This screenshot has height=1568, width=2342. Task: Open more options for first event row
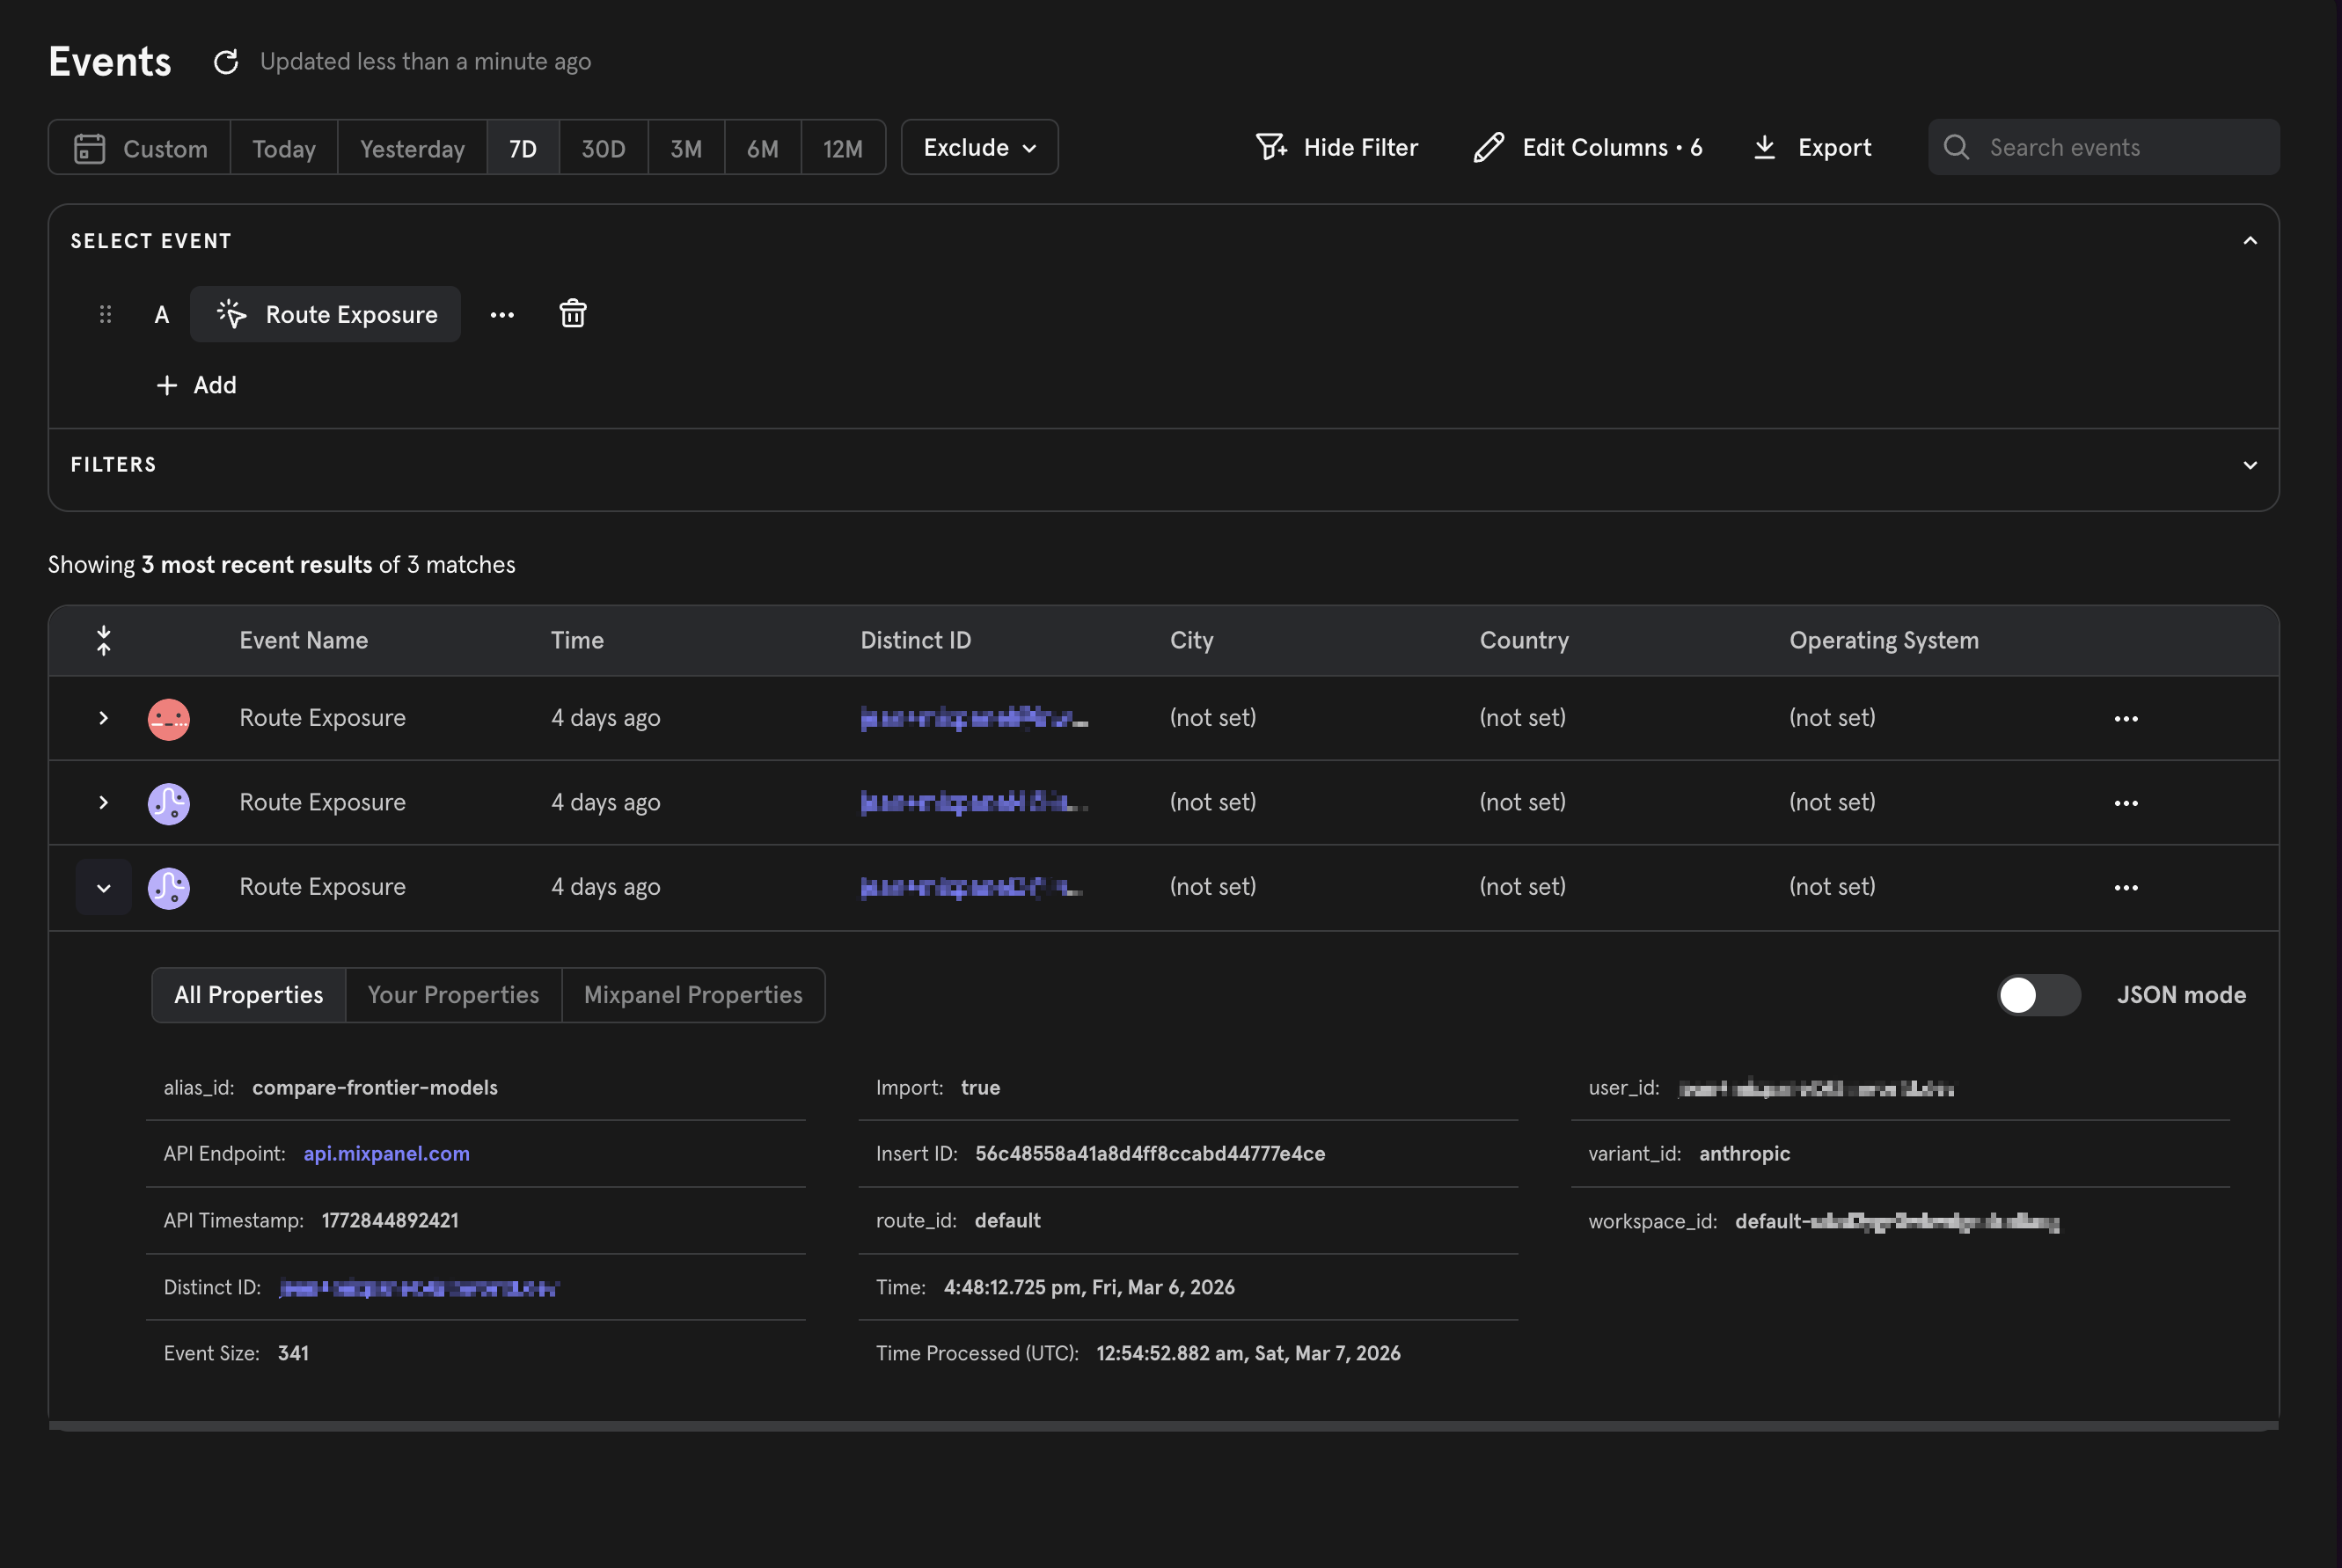[x=2125, y=719]
